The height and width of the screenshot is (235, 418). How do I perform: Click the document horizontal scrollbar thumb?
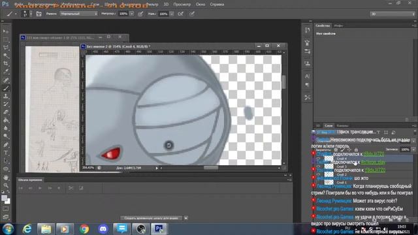click(x=211, y=168)
